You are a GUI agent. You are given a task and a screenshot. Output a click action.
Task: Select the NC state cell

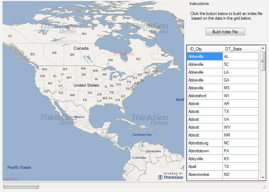[240, 143]
